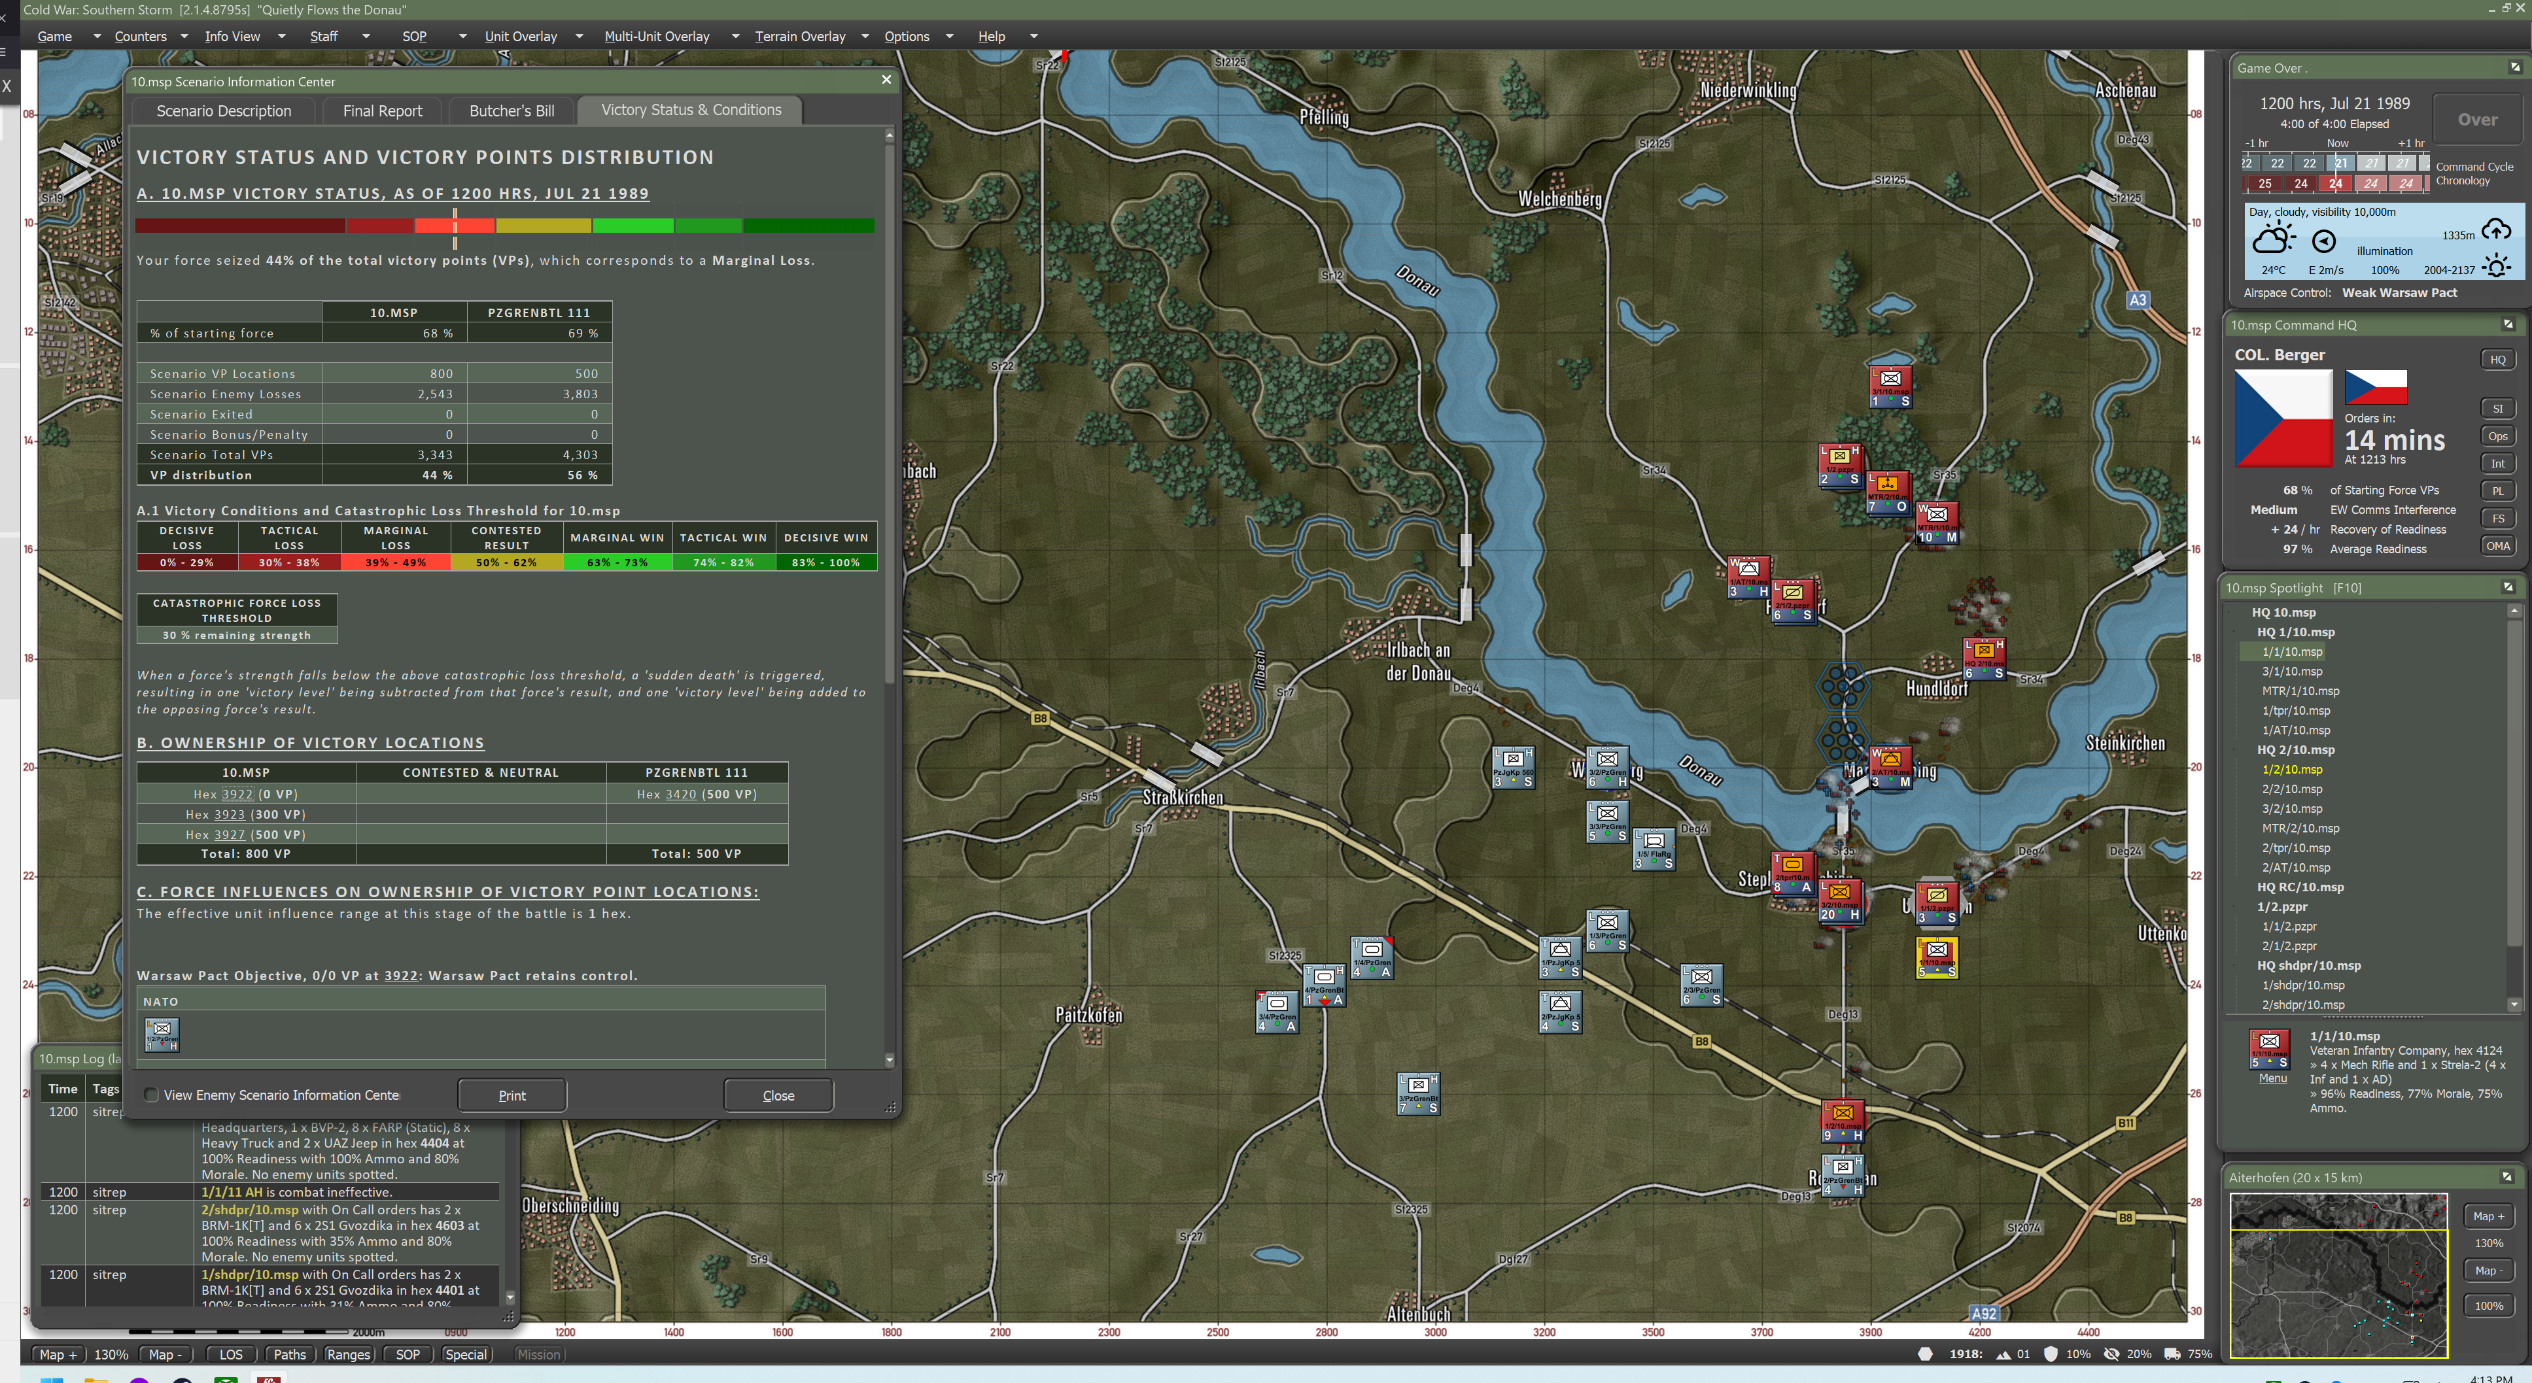The image size is (2532, 1383).
Task: Pop out the Spotlight panel icon
Action: click(x=2507, y=588)
